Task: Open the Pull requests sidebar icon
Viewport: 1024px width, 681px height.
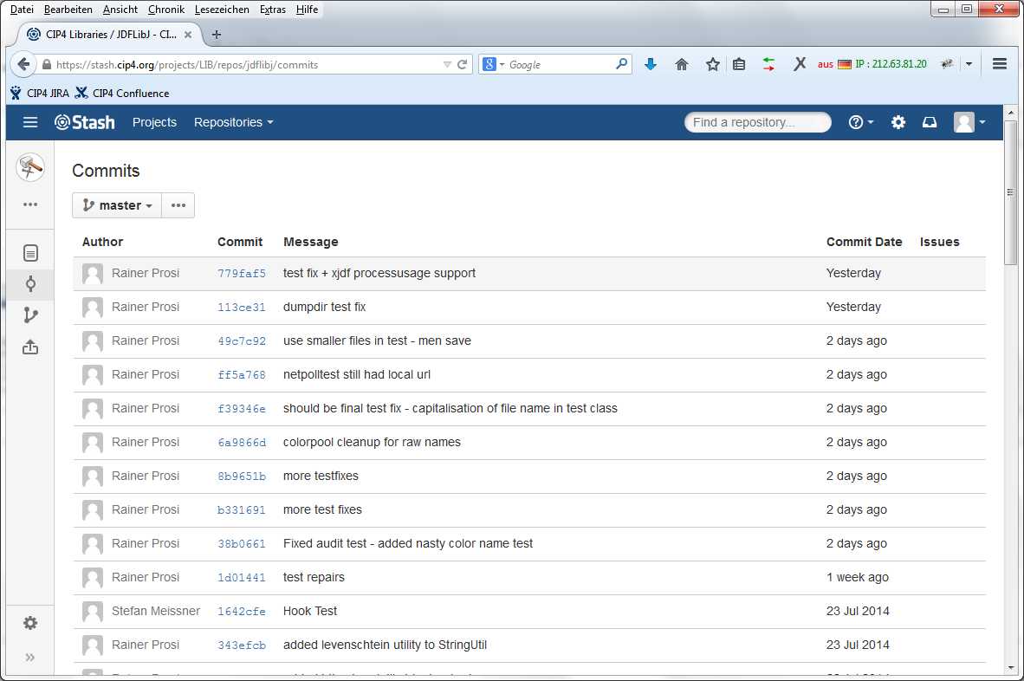Action: 30,347
